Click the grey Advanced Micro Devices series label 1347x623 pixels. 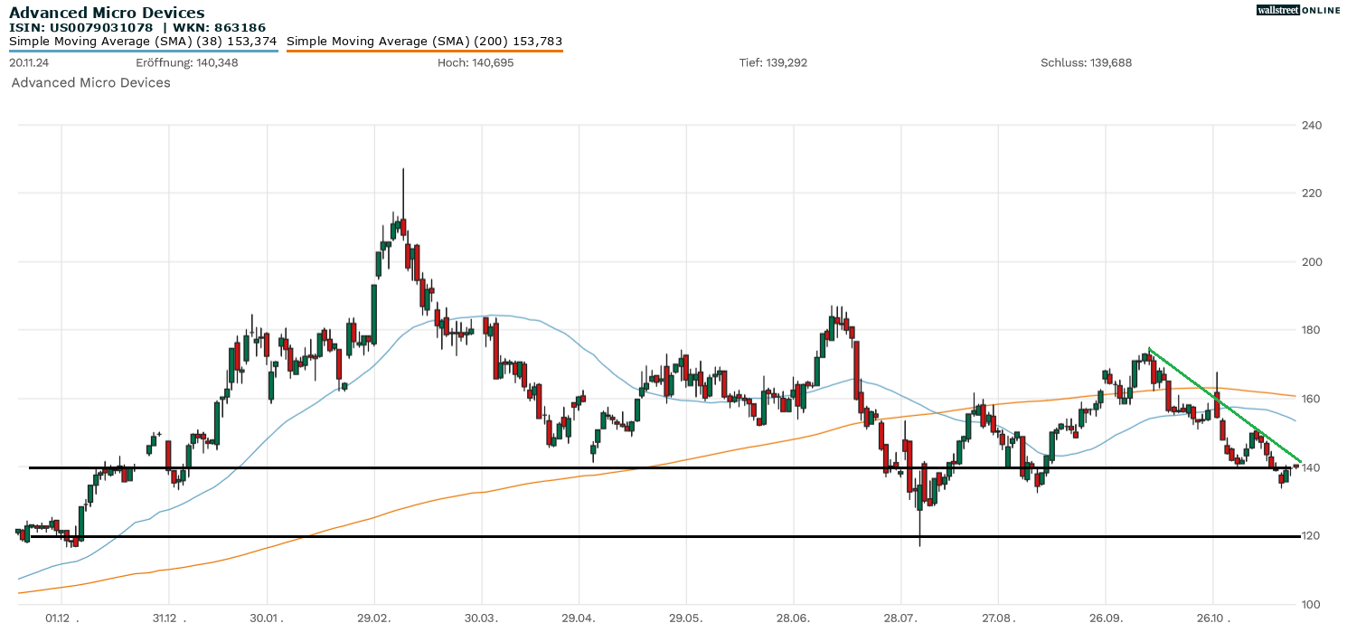(x=90, y=82)
